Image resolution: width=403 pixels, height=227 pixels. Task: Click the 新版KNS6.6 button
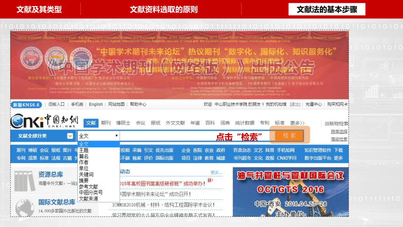click(26, 105)
